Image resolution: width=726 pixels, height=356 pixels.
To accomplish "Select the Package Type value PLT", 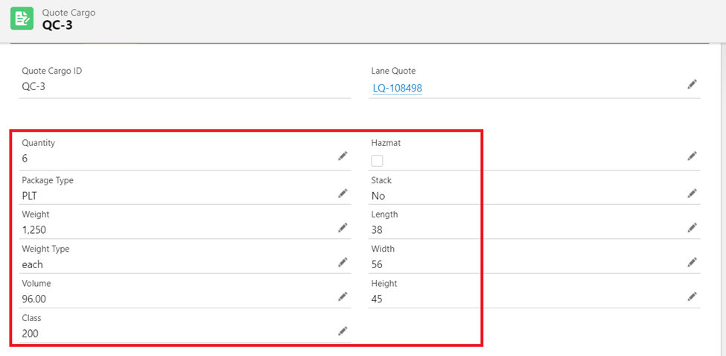I will (30, 196).
